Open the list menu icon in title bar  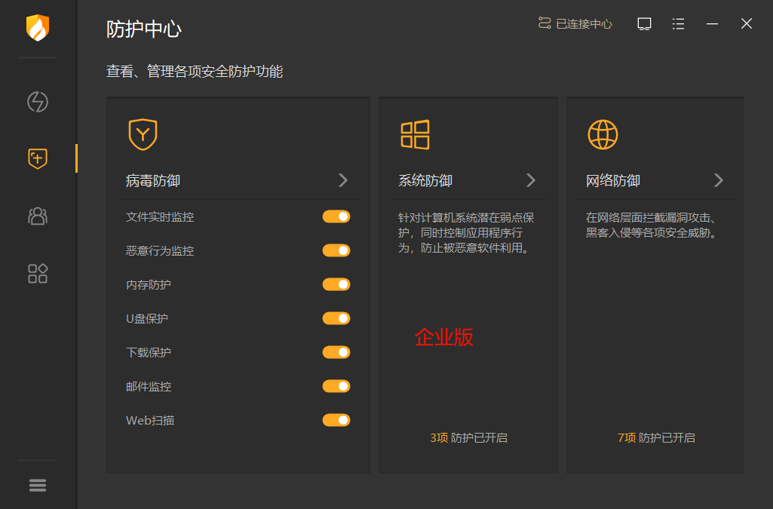[x=678, y=24]
